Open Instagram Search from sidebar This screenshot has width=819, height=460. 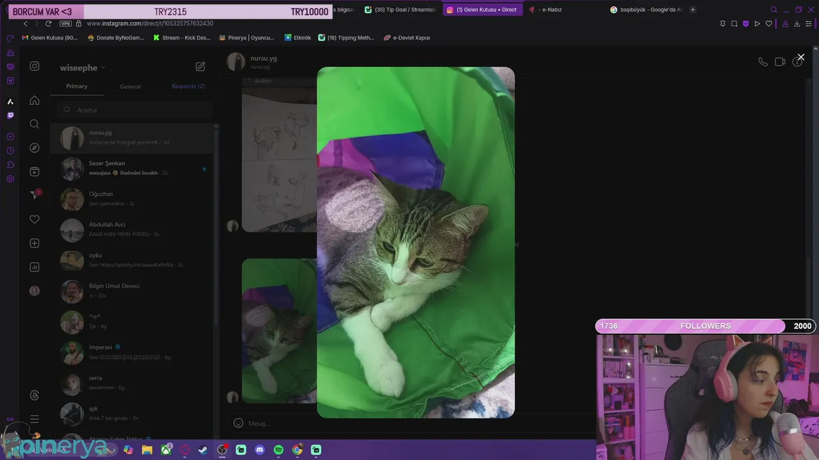[x=35, y=124]
